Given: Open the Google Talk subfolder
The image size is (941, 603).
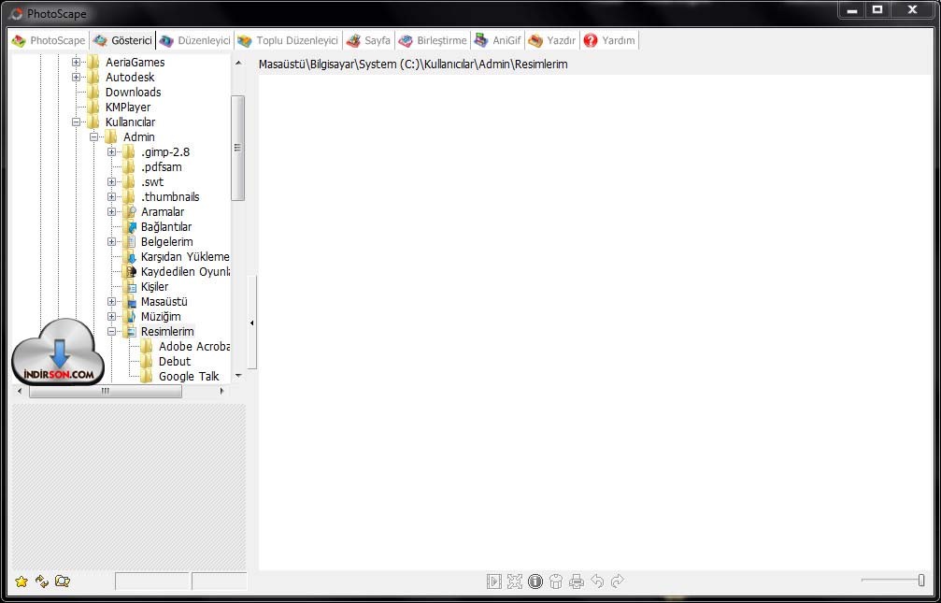Looking at the screenshot, I should tap(189, 377).
